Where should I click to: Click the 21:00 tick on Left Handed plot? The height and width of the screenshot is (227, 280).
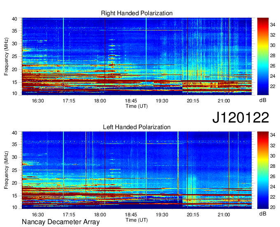coord(224,215)
